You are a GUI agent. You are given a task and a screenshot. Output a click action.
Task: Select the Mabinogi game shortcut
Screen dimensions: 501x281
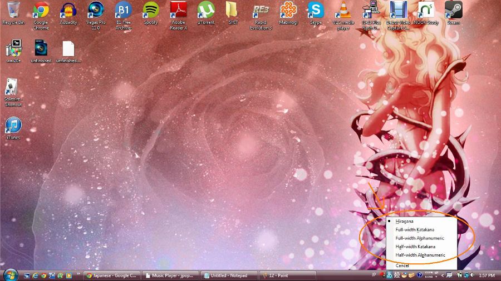tap(288, 11)
